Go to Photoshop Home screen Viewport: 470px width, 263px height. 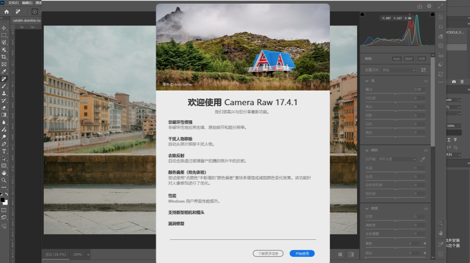6,12
